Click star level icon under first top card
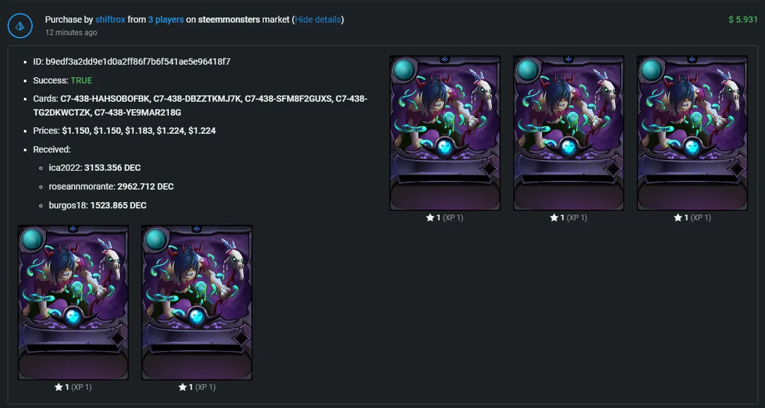 pos(430,218)
